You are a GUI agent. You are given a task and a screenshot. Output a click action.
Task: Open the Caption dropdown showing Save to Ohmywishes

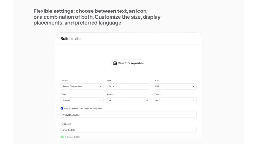coord(82,86)
